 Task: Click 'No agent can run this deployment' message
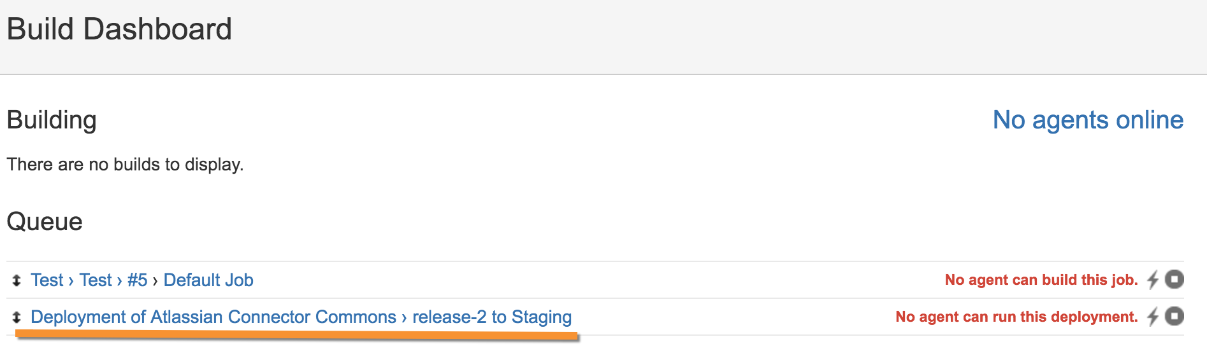tap(1016, 317)
